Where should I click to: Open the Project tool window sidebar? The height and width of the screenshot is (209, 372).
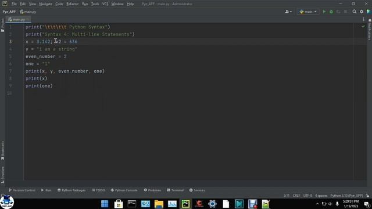coord(2,25)
